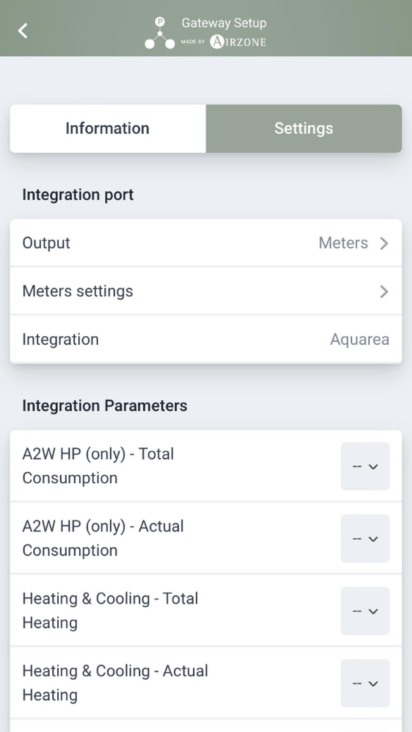Open the Output setting row label

46,243
